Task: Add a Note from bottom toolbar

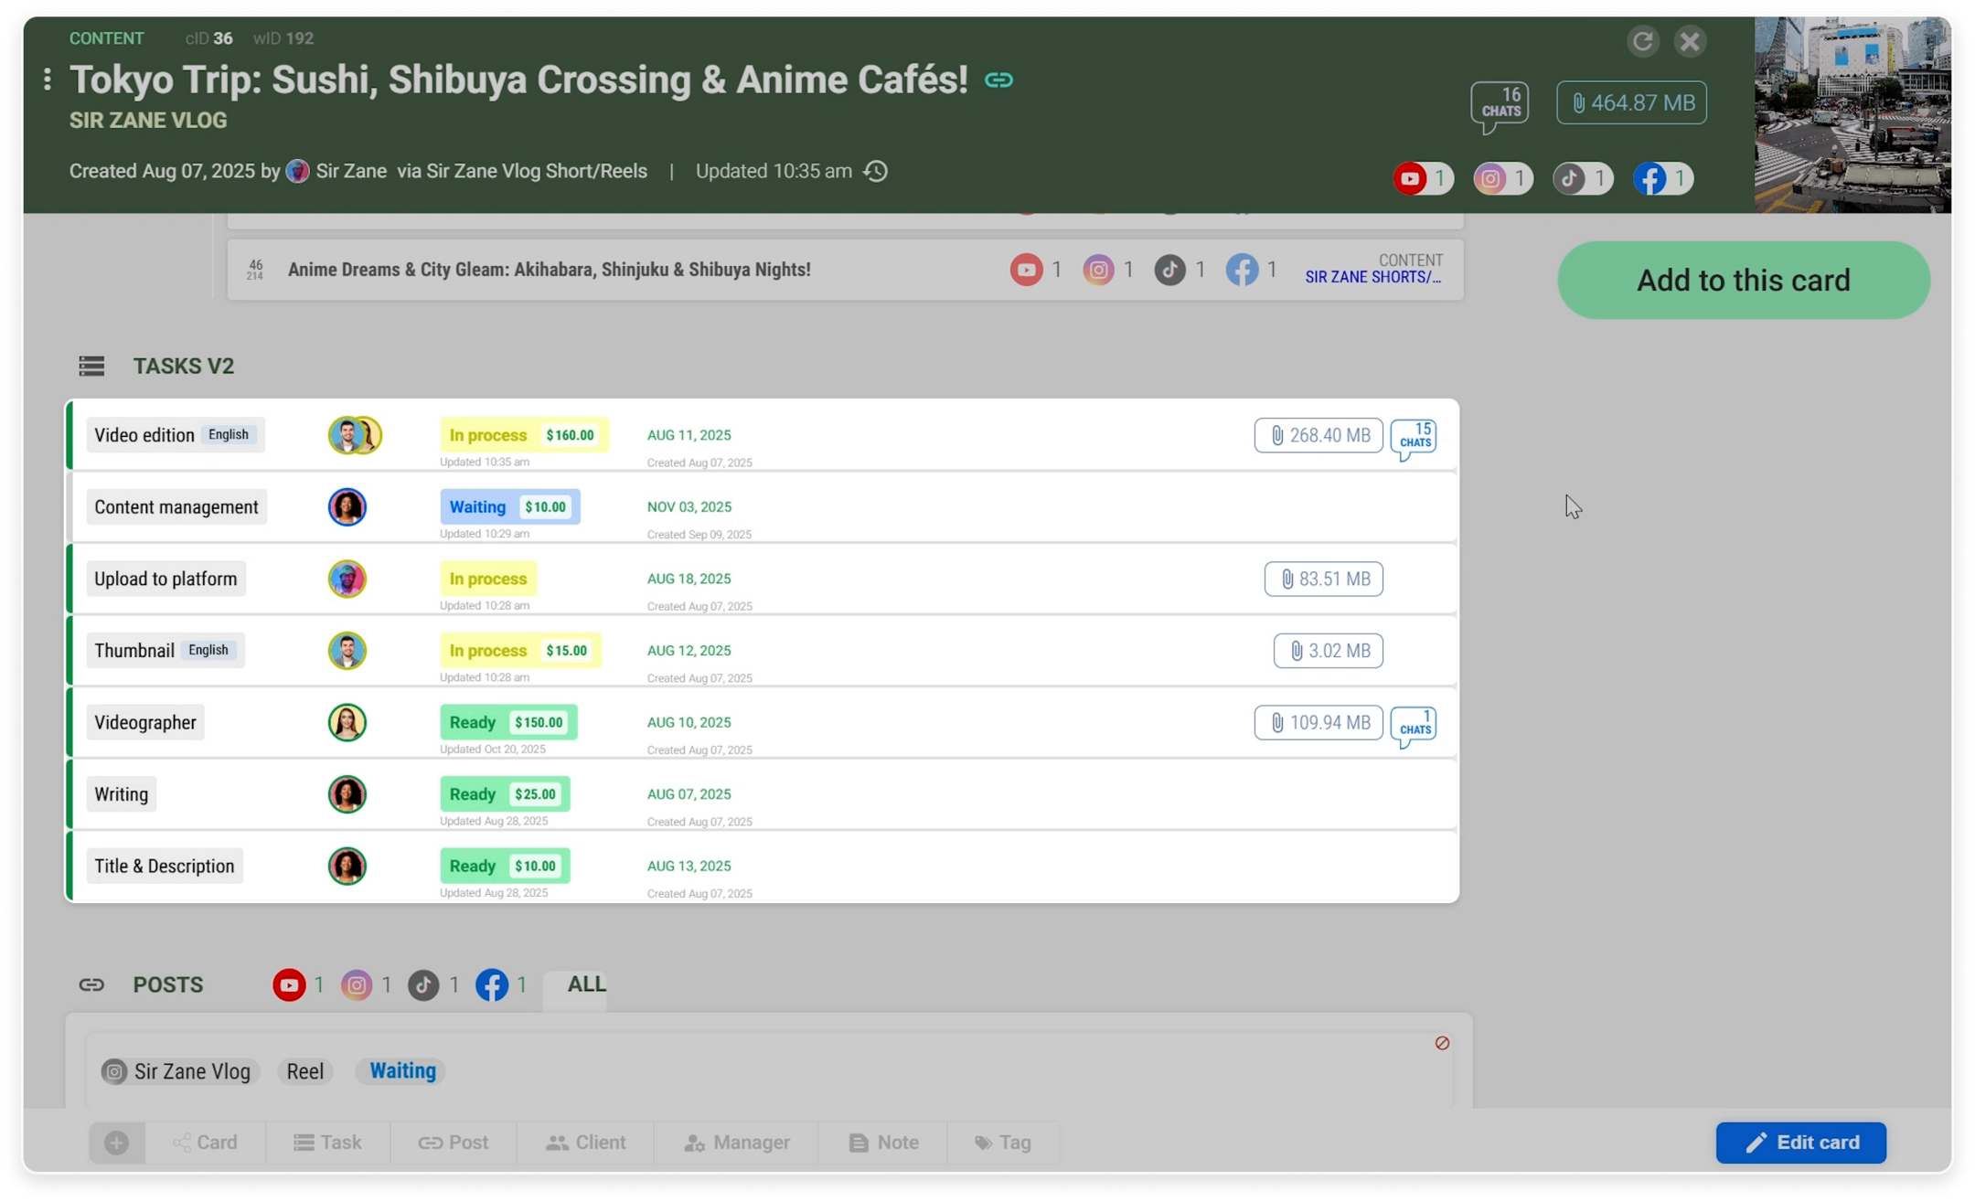Action: click(883, 1143)
